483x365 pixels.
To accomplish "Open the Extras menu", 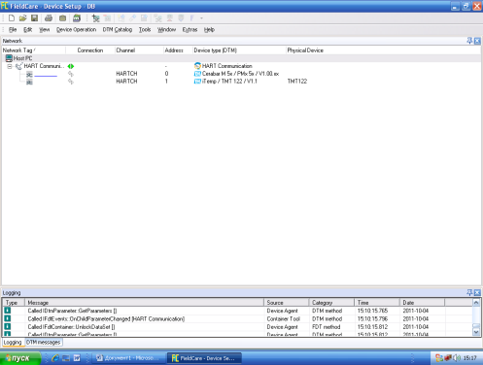I will click(x=190, y=30).
